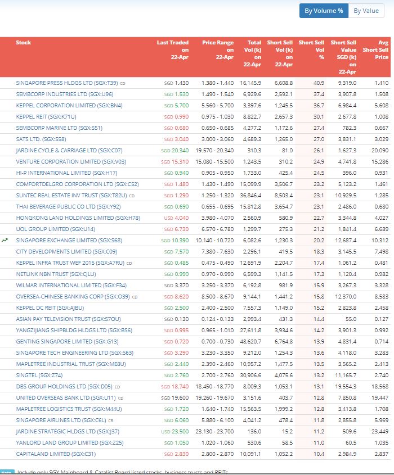This screenshot has height=475, width=394.
Task: Sort by Stock column header
Action: [23, 42]
